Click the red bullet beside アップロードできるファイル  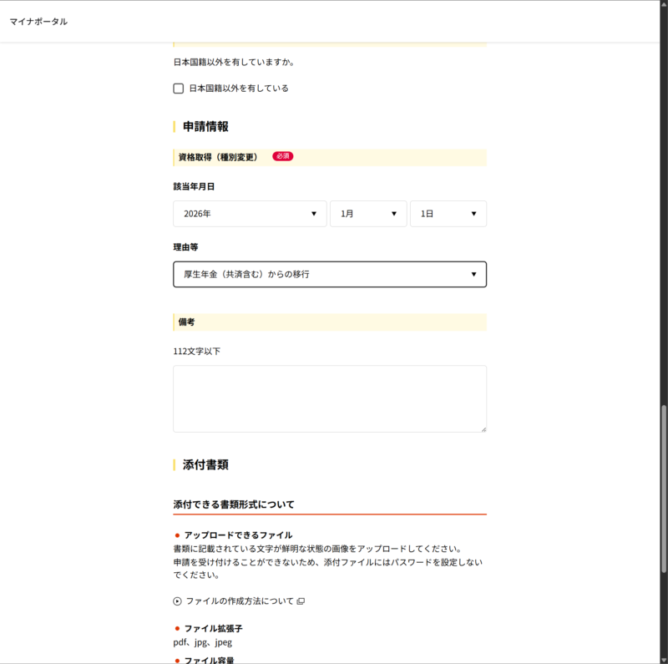coord(177,535)
